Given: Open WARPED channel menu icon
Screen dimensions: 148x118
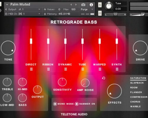Looking at the screenshot, I should tap(100, 69).
